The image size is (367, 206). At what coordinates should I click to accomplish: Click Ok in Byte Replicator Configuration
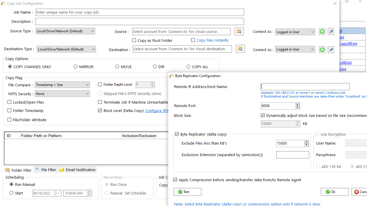point(335,192)
